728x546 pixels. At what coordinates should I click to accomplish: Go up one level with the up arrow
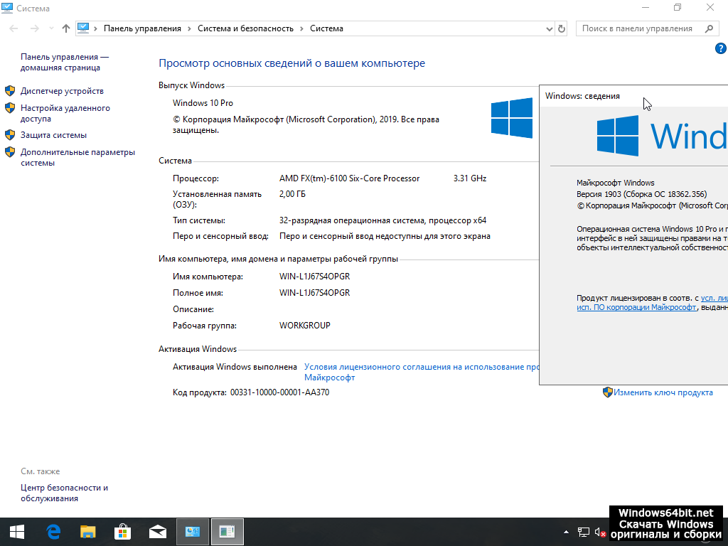pos(66,28)
